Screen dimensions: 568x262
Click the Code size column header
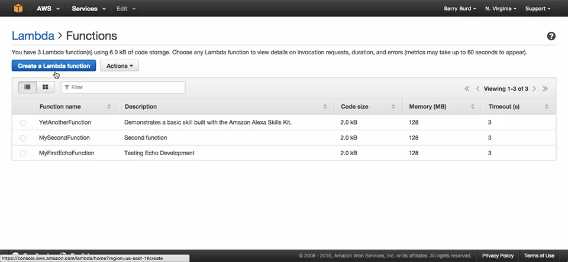pyautogui.click(x=369, y=107)
